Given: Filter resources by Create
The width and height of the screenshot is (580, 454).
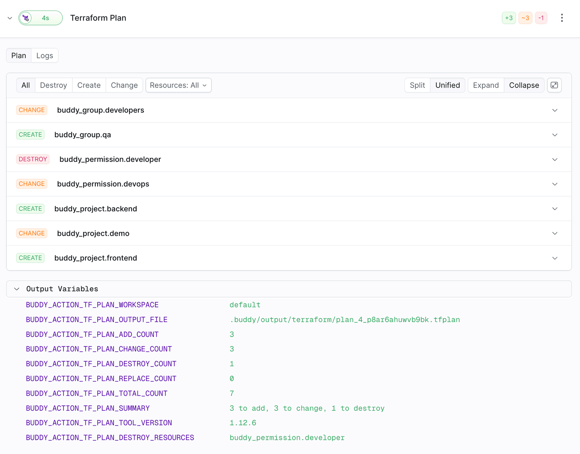Looking at the screenshot, I should (x=89, y=85).
